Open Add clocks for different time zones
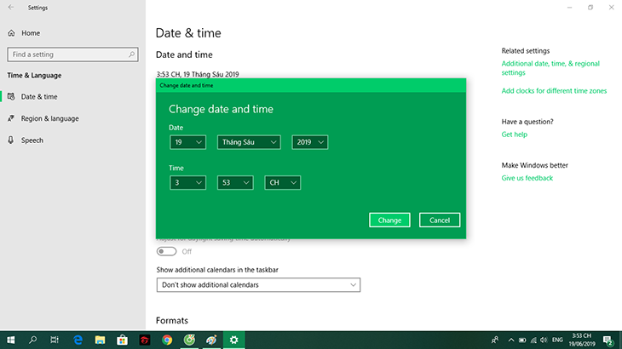The width and height of the screenshot is (622, 349). click(x=554, y=91)
